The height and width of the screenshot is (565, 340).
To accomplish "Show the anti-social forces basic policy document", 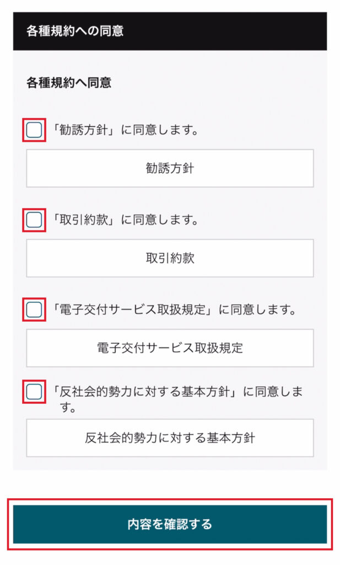I will pyautogui.click(x=170, y=438).
